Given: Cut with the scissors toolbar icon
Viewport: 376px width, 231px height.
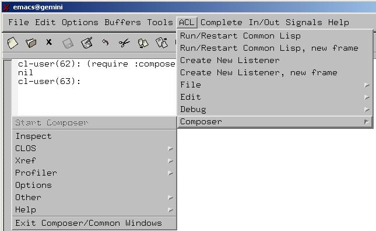Looking at the screenshot, I should pyautogui.click(x=124, y=43).
